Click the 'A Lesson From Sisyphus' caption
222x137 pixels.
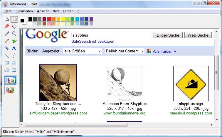(125, 104)
